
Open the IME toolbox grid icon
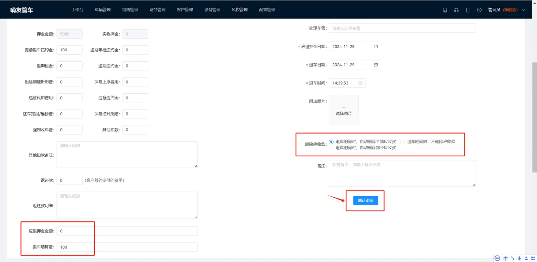(533, 258)
